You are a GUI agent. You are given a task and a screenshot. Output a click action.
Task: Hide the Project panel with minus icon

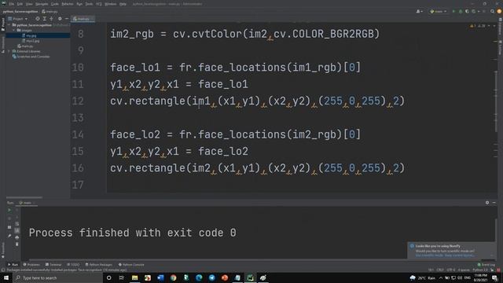(x=66, y=19)
